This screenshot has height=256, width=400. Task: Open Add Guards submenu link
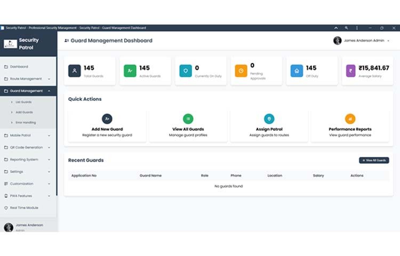pyautogui.click(x=25, y=112)
